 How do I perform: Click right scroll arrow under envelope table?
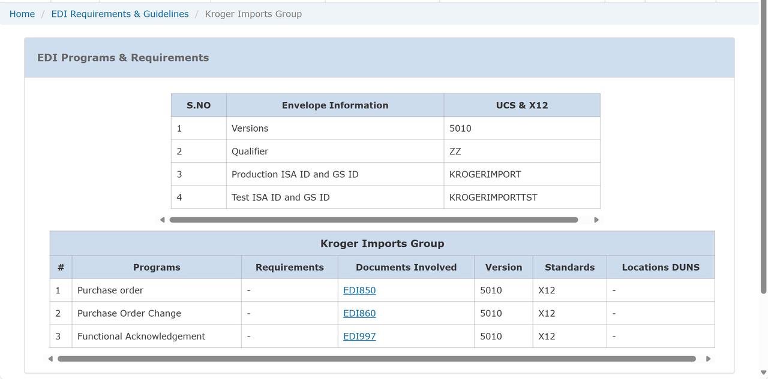pos(596,220)
